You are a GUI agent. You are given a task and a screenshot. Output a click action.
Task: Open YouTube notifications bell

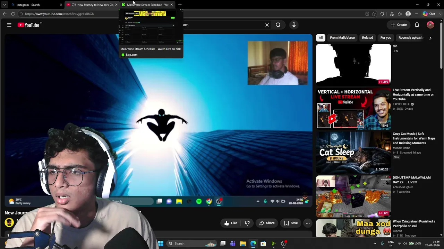(417, 25)
